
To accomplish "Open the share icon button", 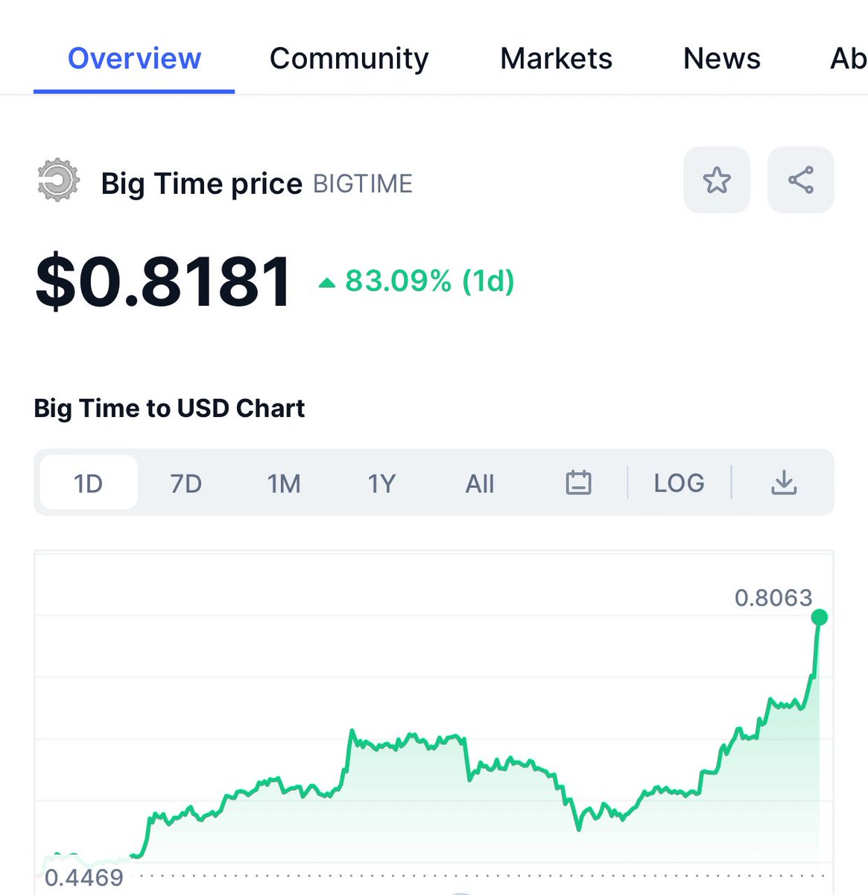I will coord(801,180).
